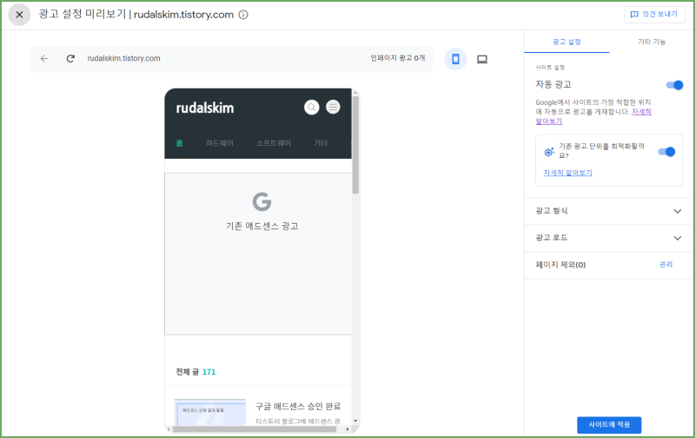The height and width of the screenshot is (438, 695).
Task: Toggle the 기존 광고 단위 최적화 switch
Action: (666, 152)
